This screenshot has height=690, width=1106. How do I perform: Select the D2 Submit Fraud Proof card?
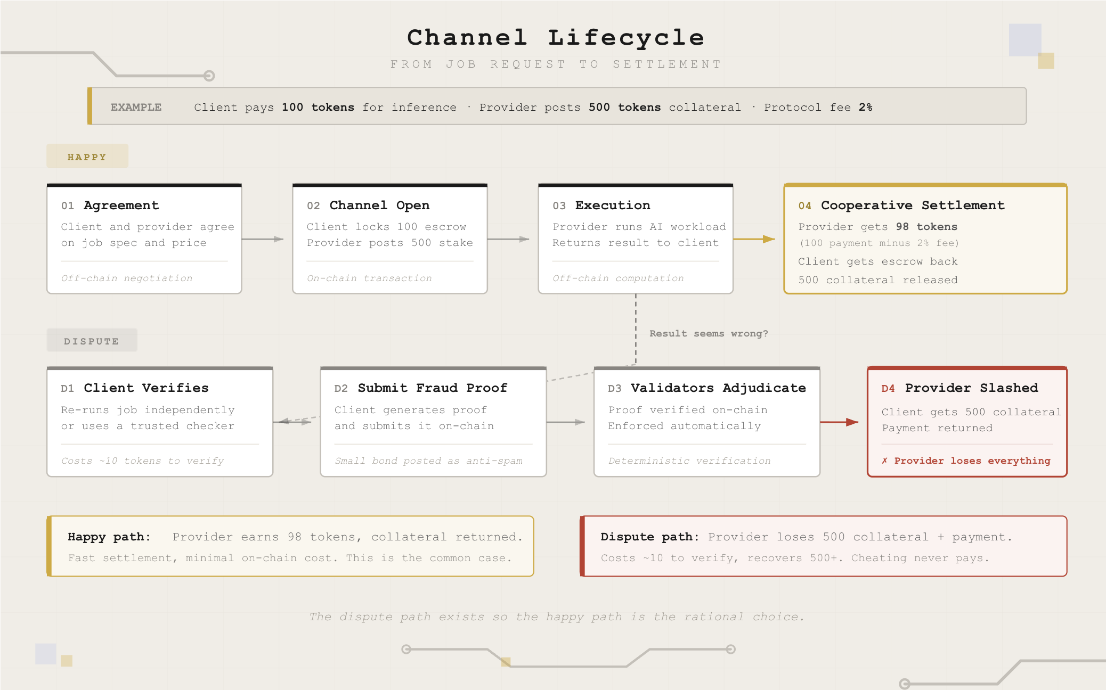[433, 422]
